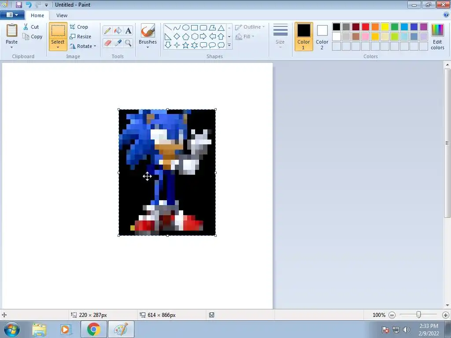Open Windows Explorer folder from taskbar
The width and height of the screenshot is (451, 338).
(x=39, y=329)
